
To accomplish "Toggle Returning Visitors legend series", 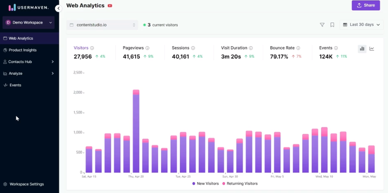I will point(240,184).
